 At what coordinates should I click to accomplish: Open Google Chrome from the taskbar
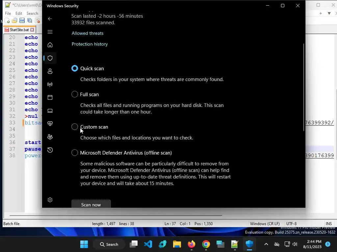(x=206, y=244)
